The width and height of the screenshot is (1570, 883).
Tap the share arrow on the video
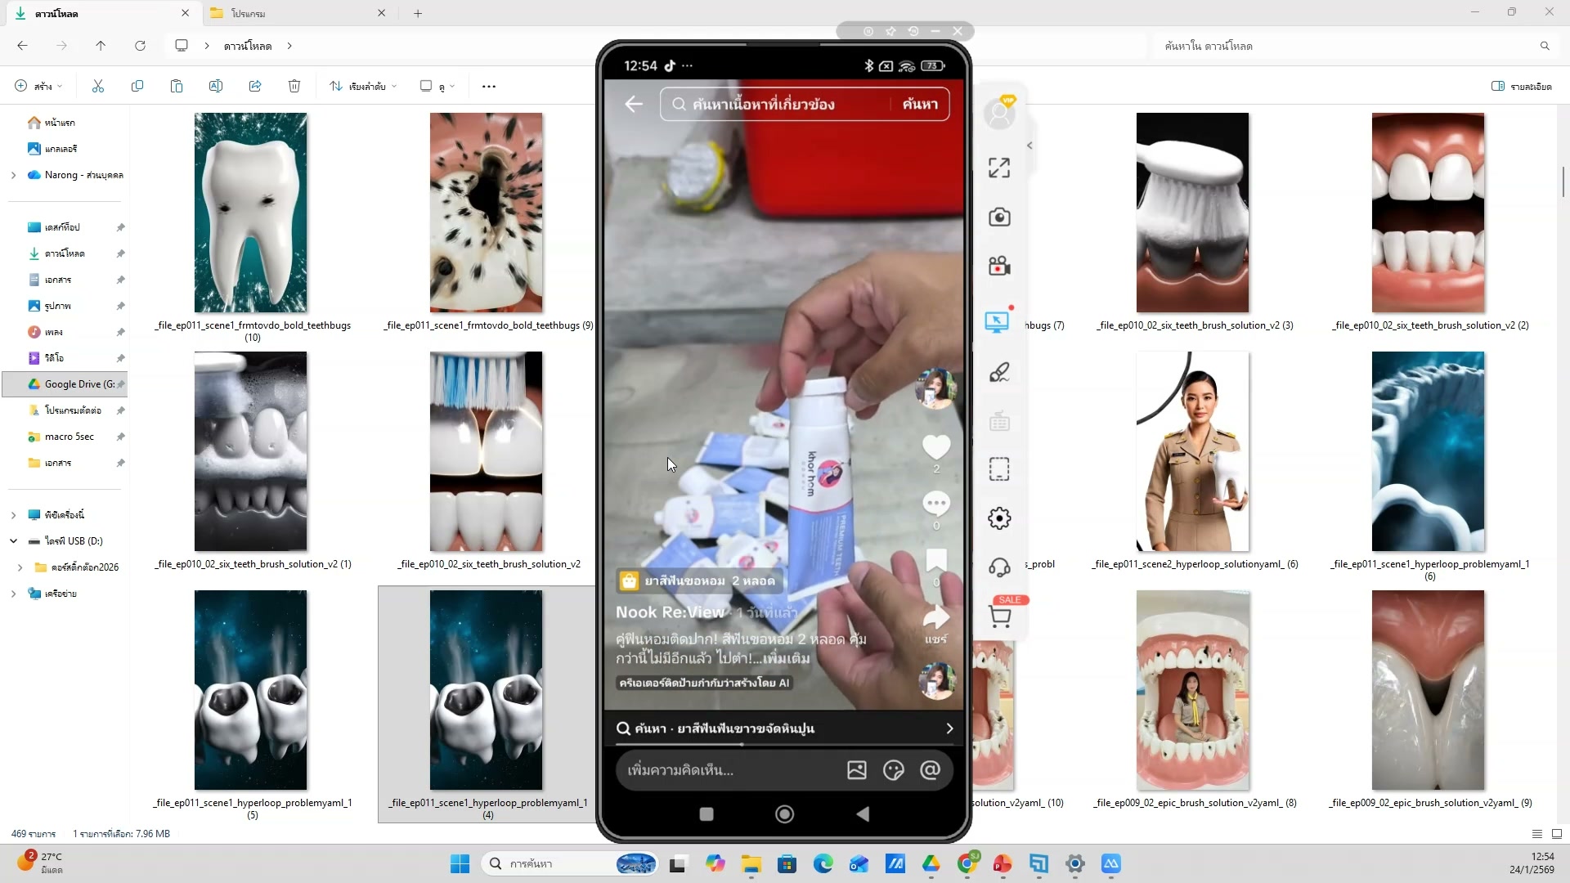pyautogui.click(x=936, y=618)
